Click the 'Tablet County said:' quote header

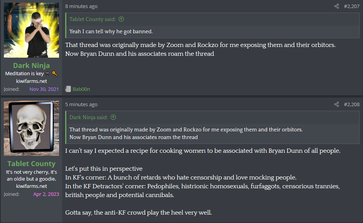[x=92, y=19]
